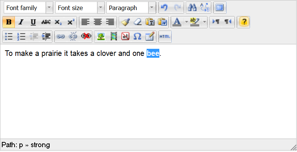Toggle underline formatting button
Viewport: 297px width, 152px height.
33,22
